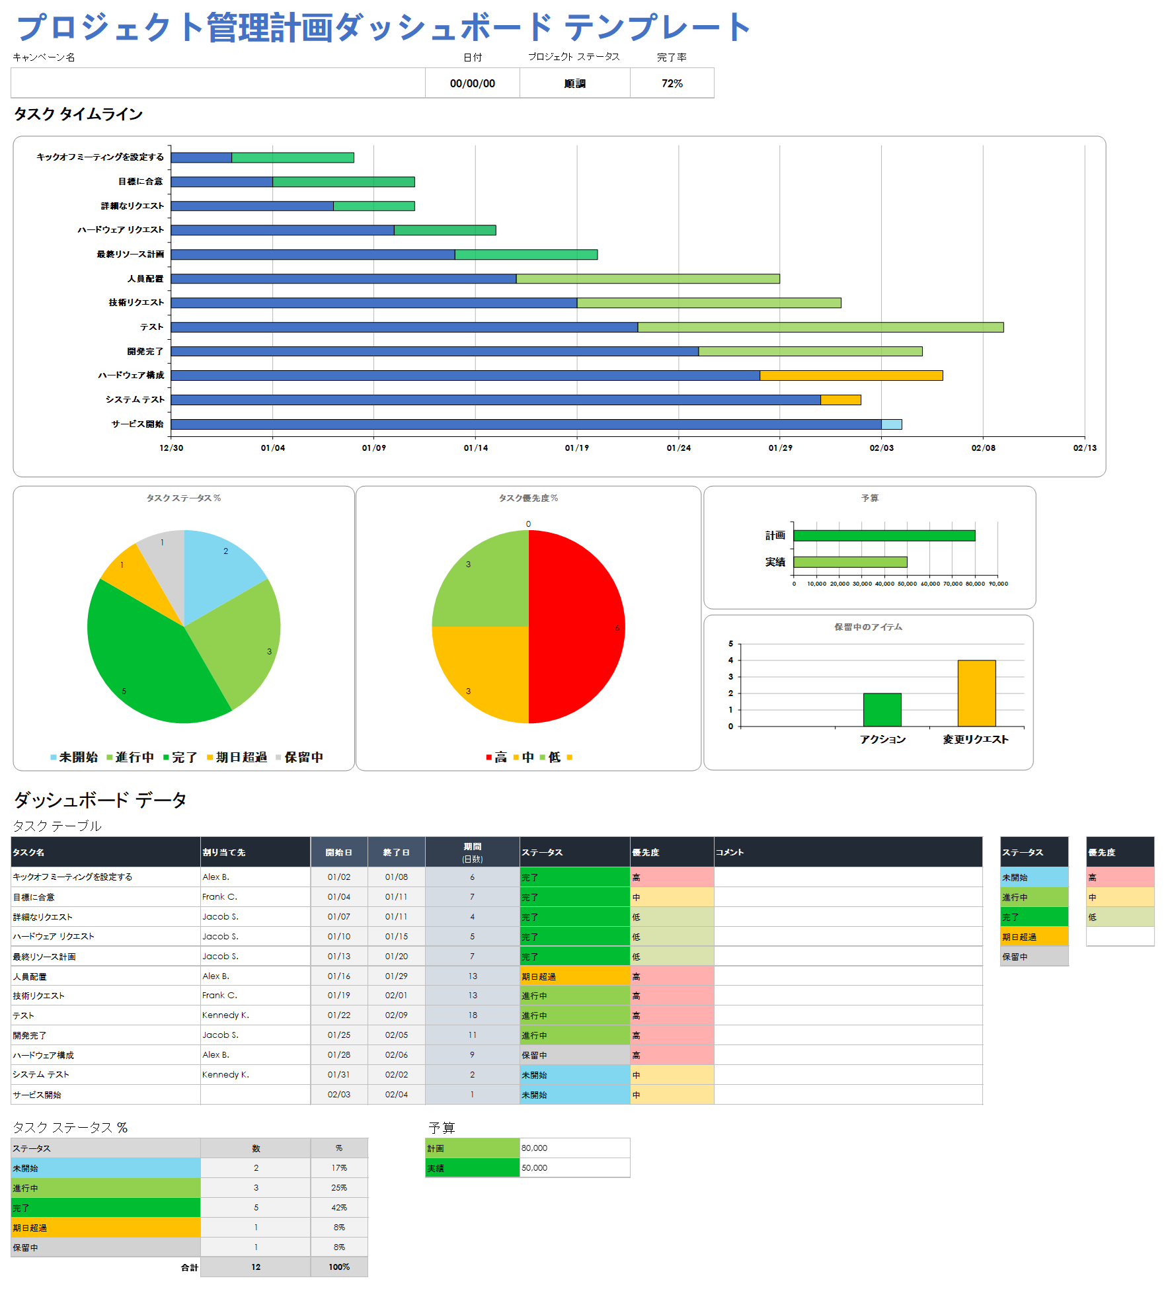Click the ダッシュボード データ section heading

pyautogui.click(x=100, y=801)
